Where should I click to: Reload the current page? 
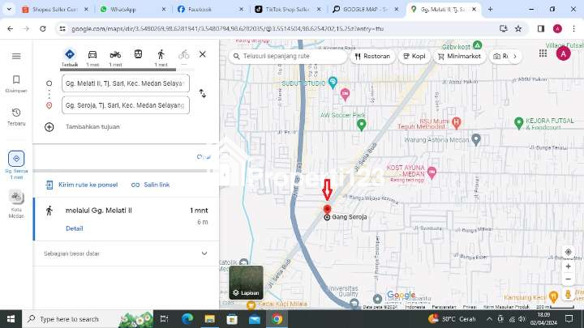pos(43,28)
